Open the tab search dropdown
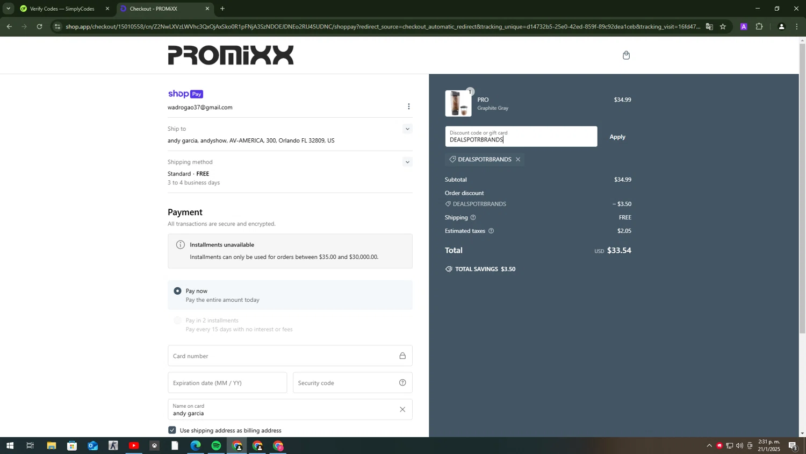Screen dimensions: 806x454 (8, 9)
